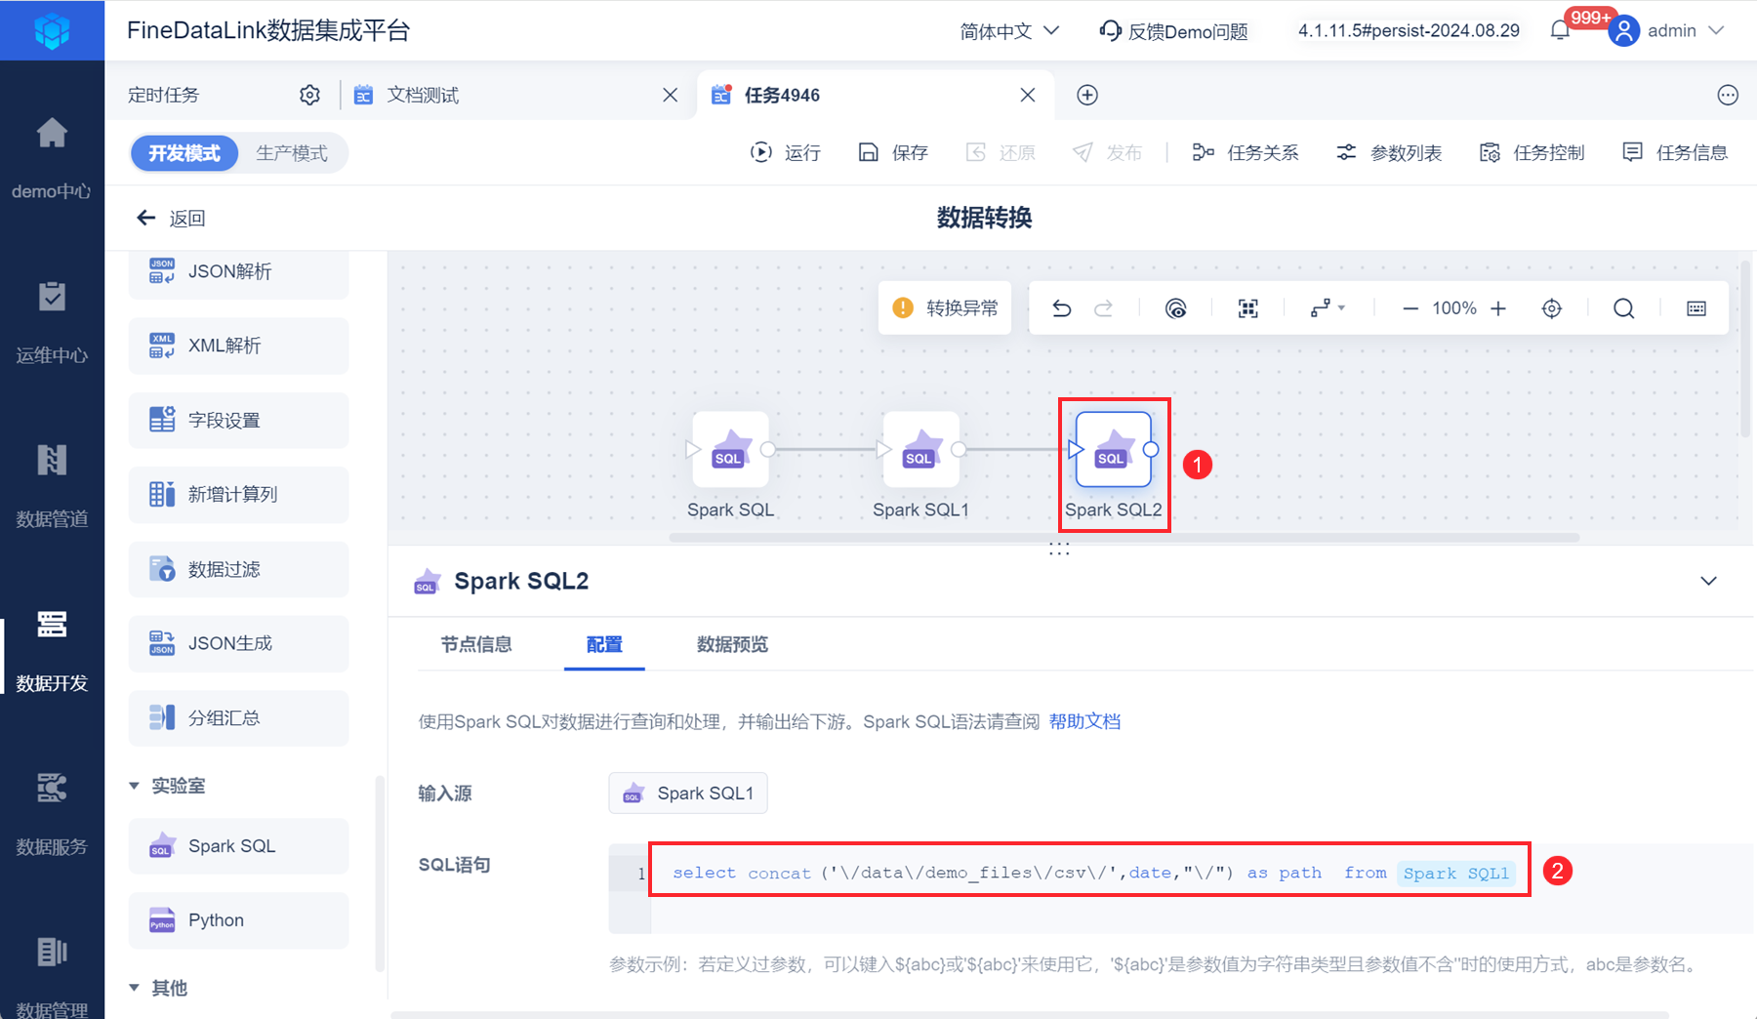1757x1019 pixels.
Task: Click the eye preview icon in canvas toolbar
Action: coord(1176,308)
